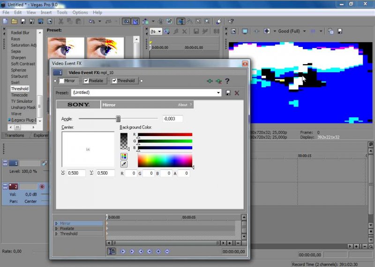Click the About link in Mirror header
Screen dimensions: 375x267
click(x=182, y=105)
